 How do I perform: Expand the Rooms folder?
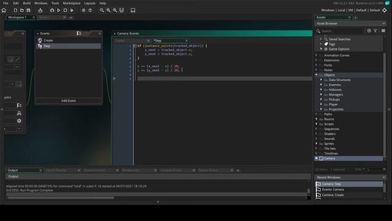[x=316, y=119]
